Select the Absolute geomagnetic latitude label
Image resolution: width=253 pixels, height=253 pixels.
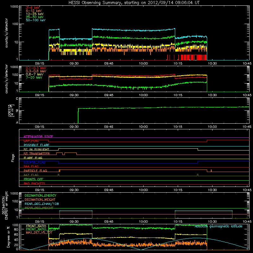coord(219,226)
